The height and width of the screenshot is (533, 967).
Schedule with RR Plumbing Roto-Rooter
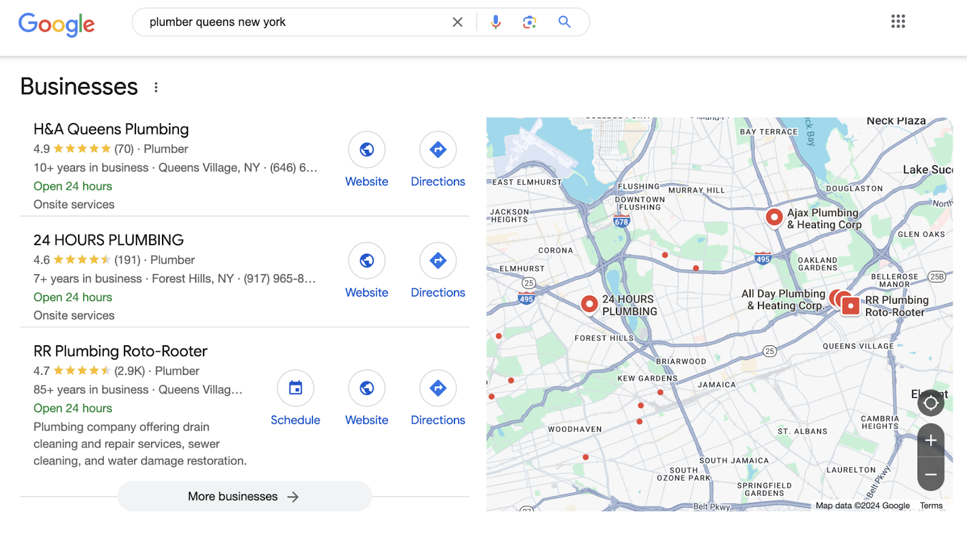296,388
